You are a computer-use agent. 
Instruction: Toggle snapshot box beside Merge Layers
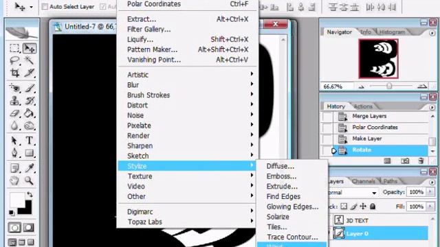pyautogui.click(x=327, y=116)
